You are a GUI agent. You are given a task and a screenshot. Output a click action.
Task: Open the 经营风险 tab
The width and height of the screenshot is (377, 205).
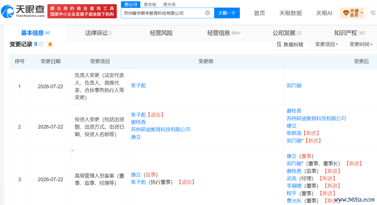[161, 33]
